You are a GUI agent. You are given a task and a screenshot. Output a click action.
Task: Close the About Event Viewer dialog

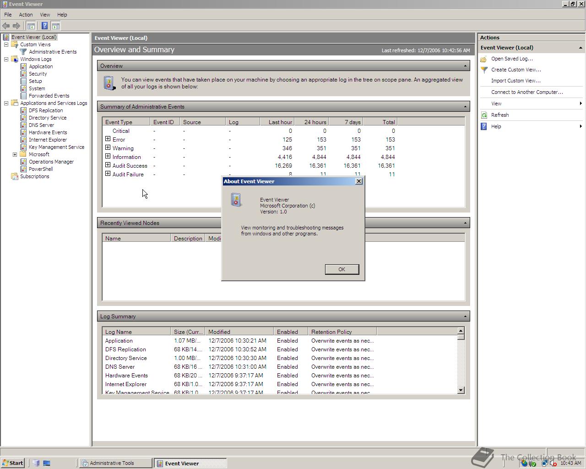pyautogui.click(x=359, y=181)
